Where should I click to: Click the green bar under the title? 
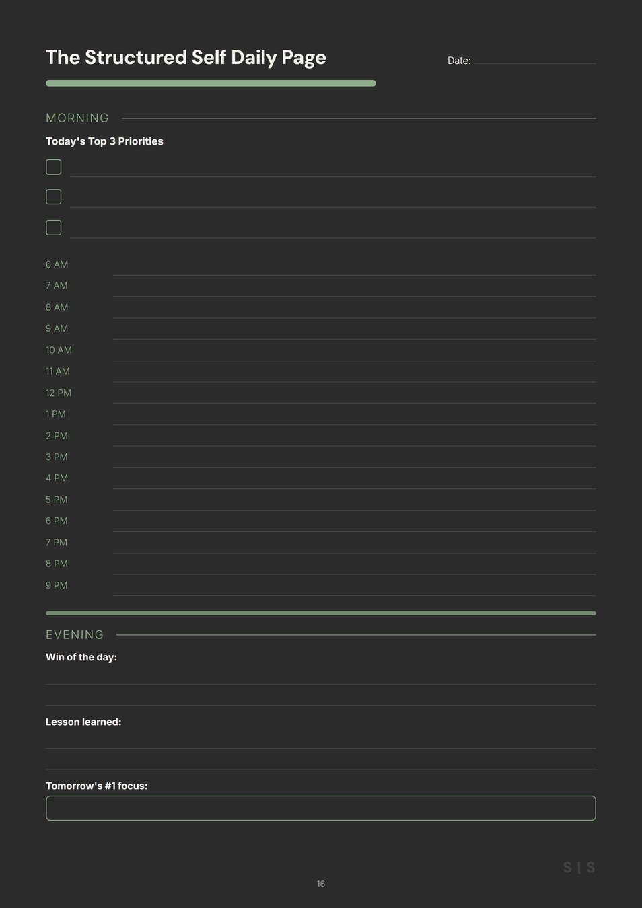211,83
